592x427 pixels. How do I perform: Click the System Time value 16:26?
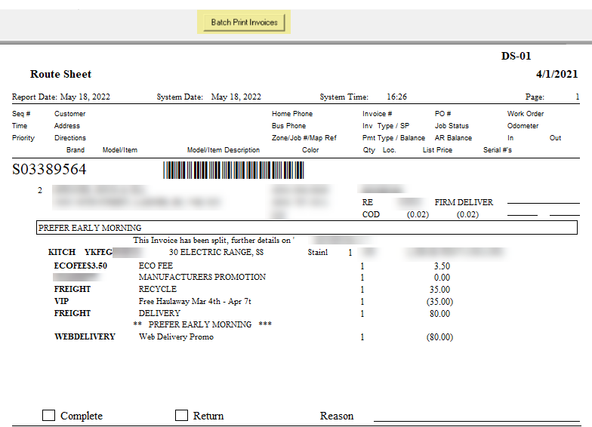click(x=396, y=97)
